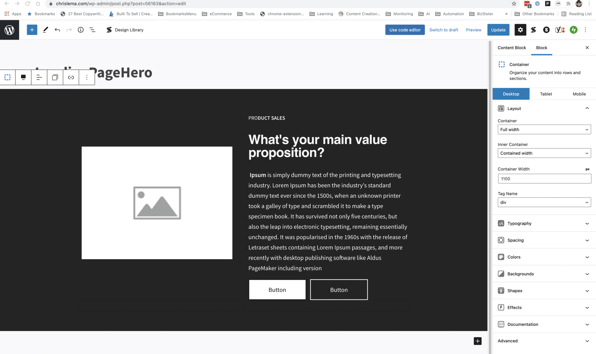Viewport: 596px width, 354px height.
Task: Open the settings gear panel toggle
Action: [x=520, y=30]
